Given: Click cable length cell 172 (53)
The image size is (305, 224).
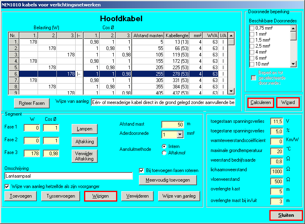Looking at the screenshot, I should coord(177,61).
